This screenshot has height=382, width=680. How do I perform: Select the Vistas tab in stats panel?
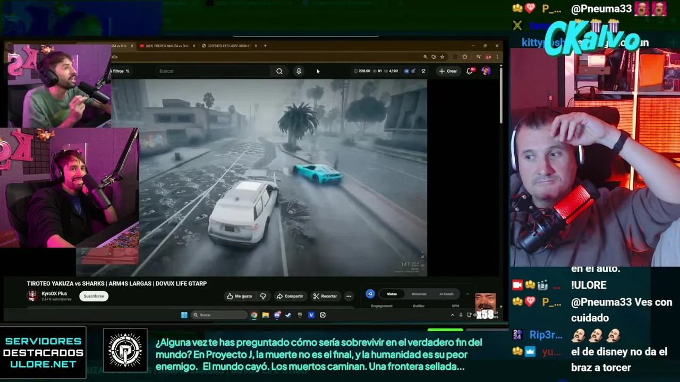(392, 294)
